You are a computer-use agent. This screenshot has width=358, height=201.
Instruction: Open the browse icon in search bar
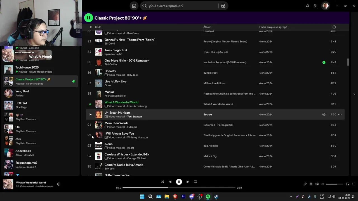tap(223, 6)
